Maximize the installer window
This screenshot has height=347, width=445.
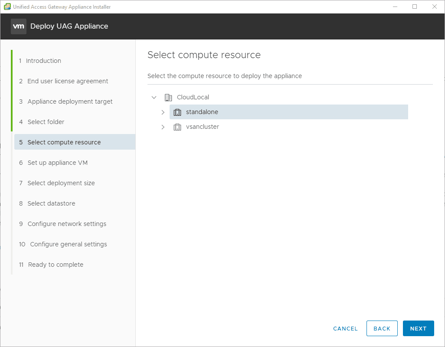tap(415, 7)
